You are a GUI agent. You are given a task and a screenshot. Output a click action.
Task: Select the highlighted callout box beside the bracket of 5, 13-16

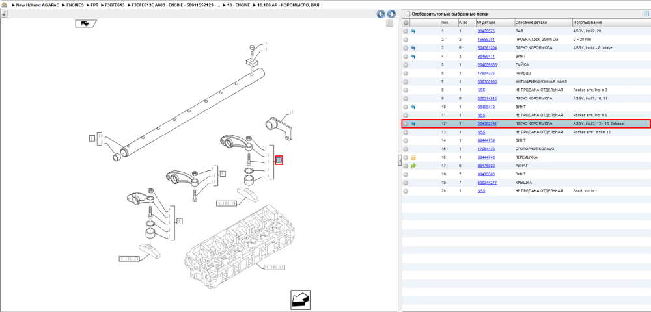pos(279,161)
